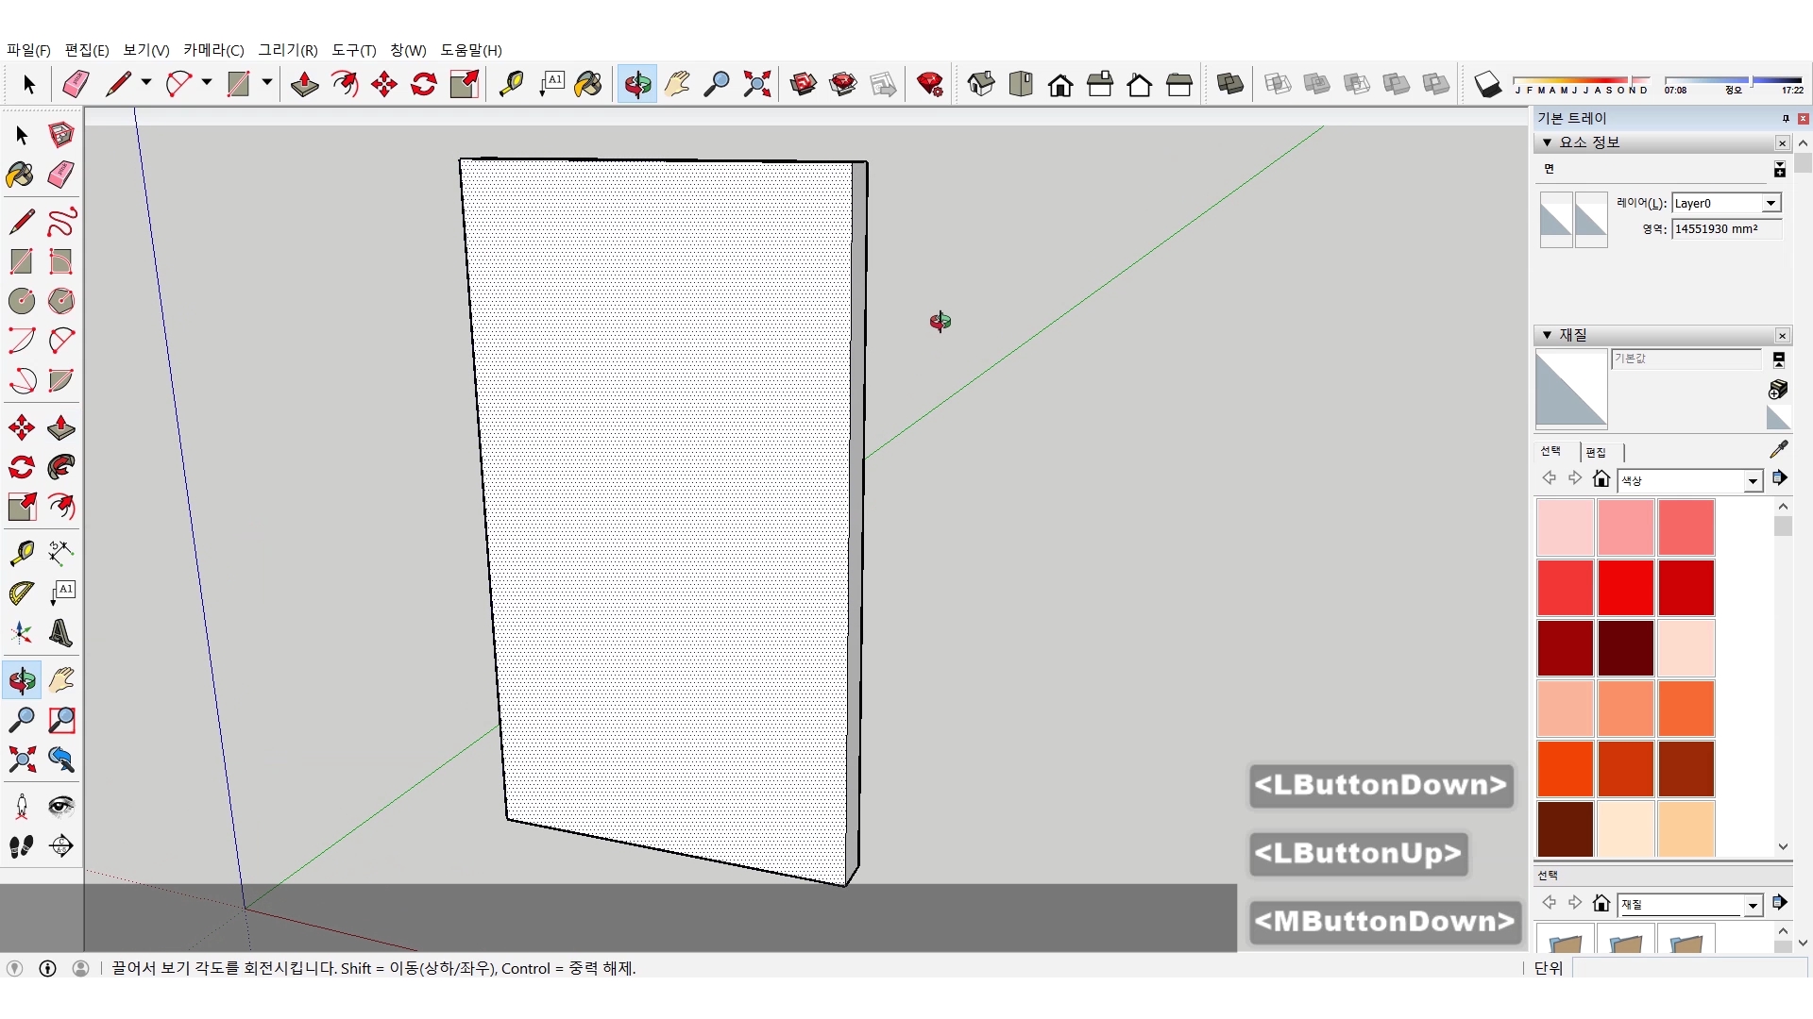The image size is (1813, 1019).
Task: Pick the bright red color swatch
Action: (1625, 587)
